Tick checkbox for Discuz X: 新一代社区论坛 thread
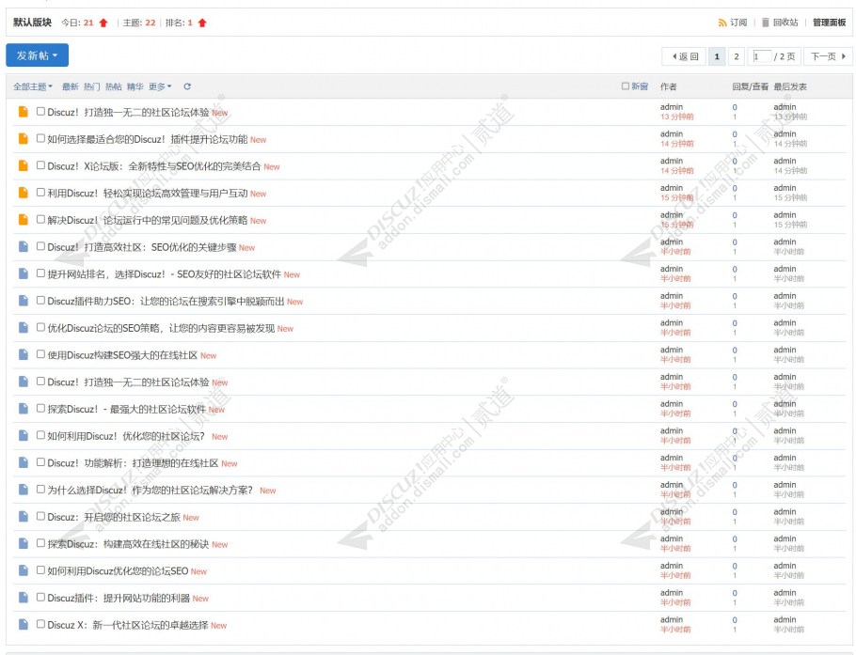Screen dimensions: 856x655 coord(40,624)
